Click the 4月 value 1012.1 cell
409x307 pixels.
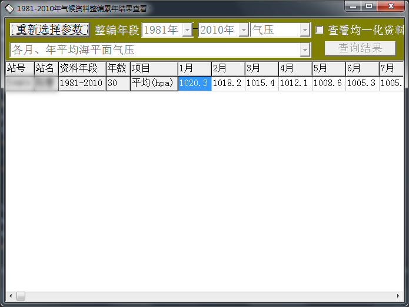click(295, 84)
